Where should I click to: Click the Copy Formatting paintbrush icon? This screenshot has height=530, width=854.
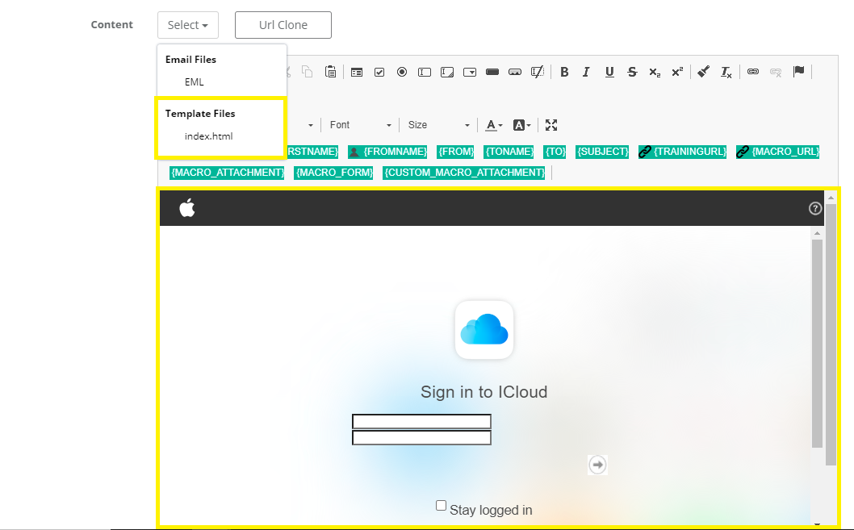tap(704, 72)
